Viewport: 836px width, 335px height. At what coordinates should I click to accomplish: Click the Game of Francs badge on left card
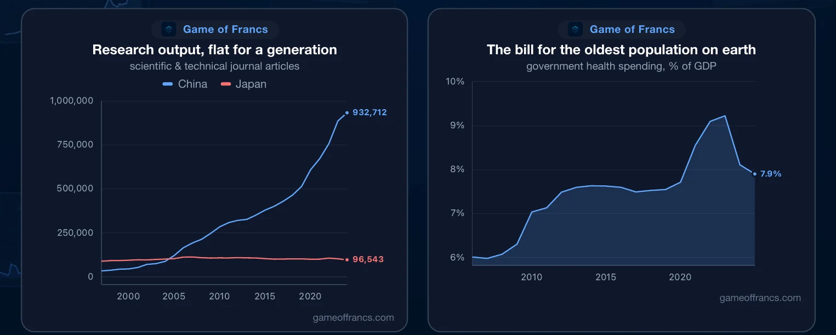tap(215, 29)
